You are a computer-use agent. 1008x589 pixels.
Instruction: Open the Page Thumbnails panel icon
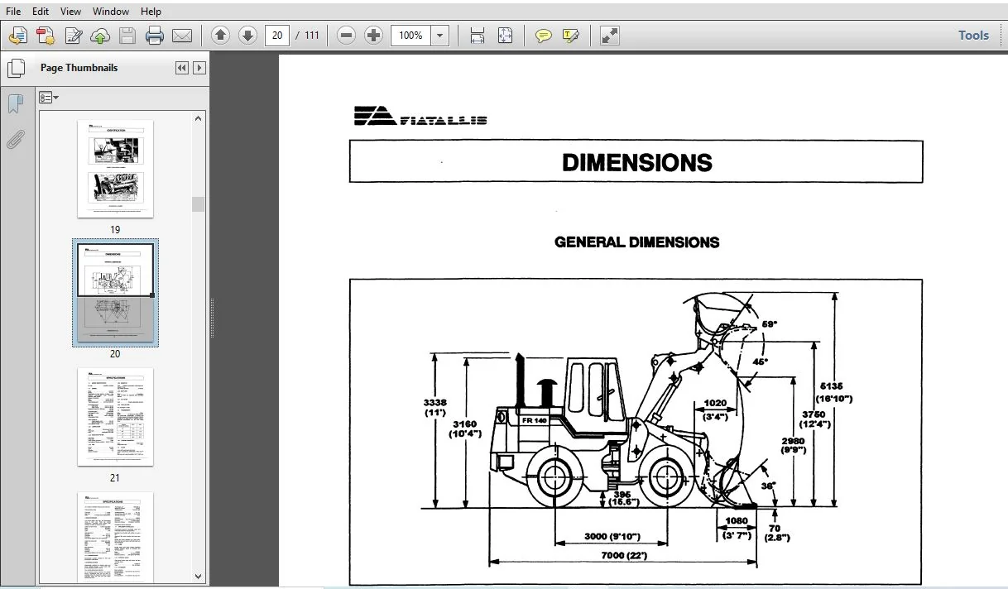pyautogui.click(x=15, y=69)
